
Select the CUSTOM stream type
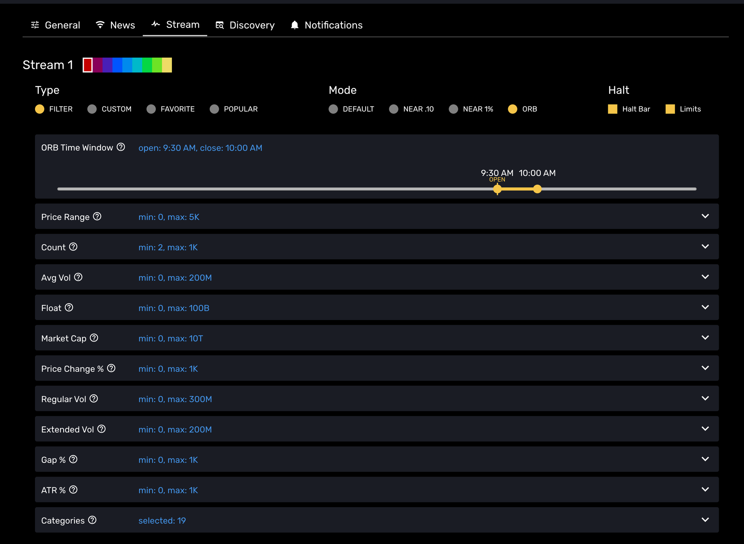click(x=92, y=109)
